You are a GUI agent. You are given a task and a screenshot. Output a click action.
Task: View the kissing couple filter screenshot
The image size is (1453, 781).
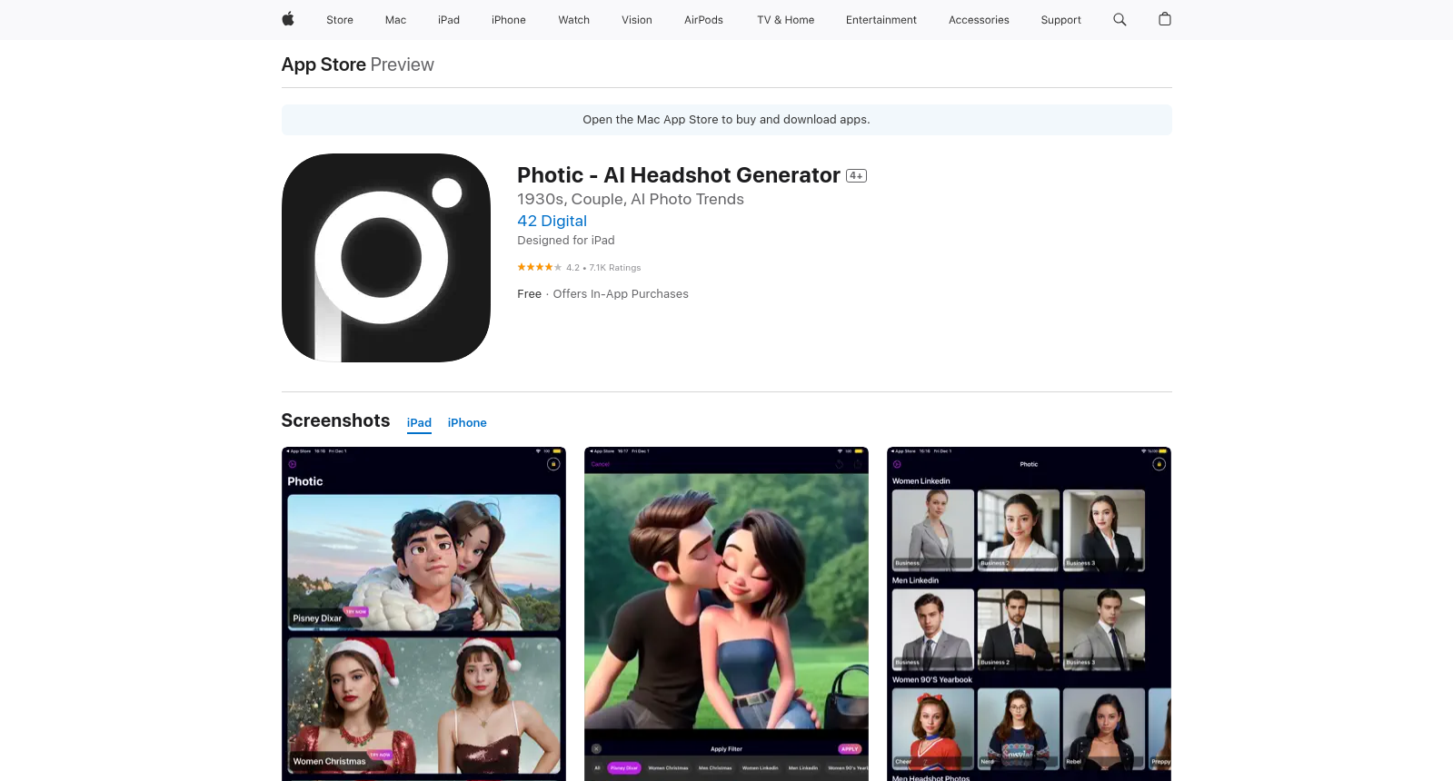click(726, 614)
